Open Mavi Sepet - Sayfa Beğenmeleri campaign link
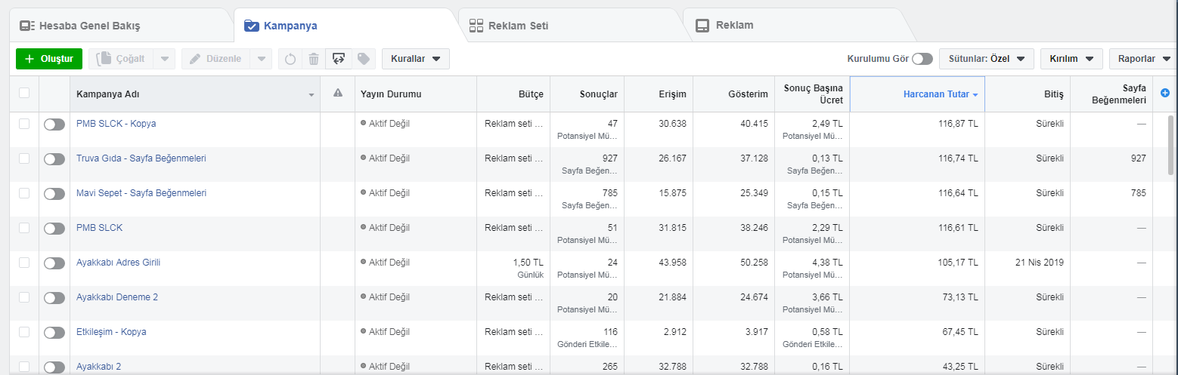1178x375 pixels. [141, 193]
